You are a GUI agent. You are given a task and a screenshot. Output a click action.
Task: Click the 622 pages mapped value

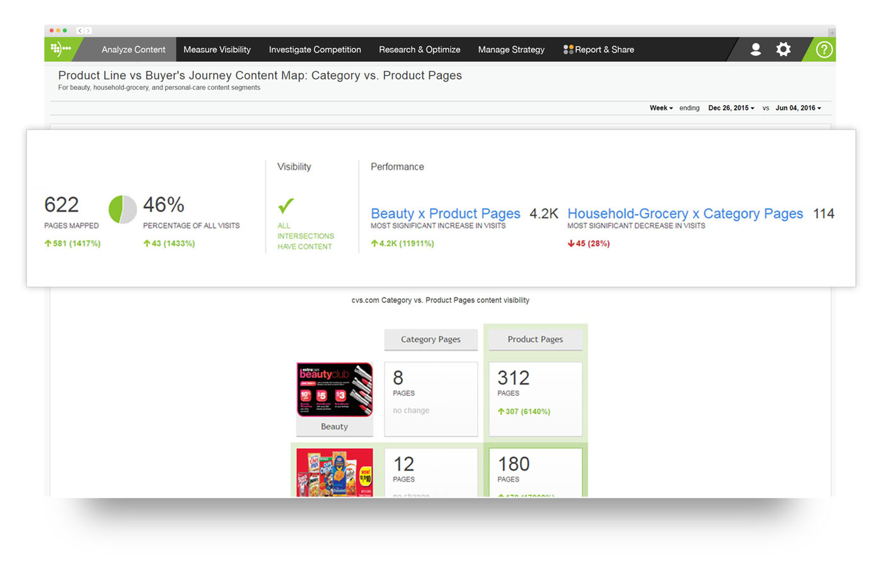pyautogui.click(x=62, y=205)
